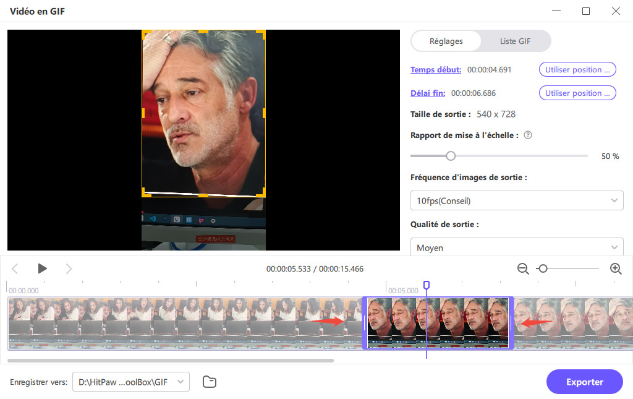633x399 pixels.
Task: Click the help icon beside Rapport de mise à l'échelle
Action: click(x=527, y=134)
